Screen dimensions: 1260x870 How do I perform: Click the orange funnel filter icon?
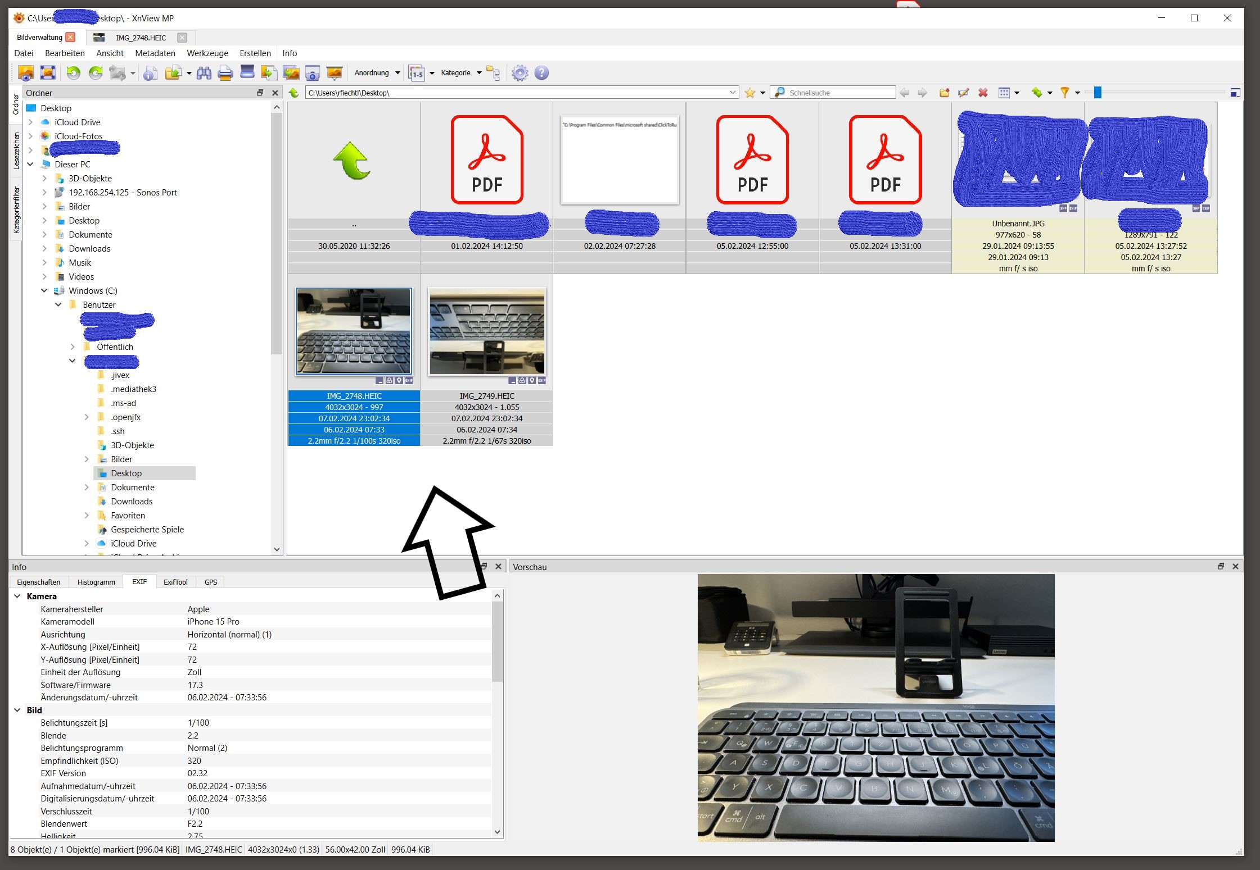(1064, 93)
